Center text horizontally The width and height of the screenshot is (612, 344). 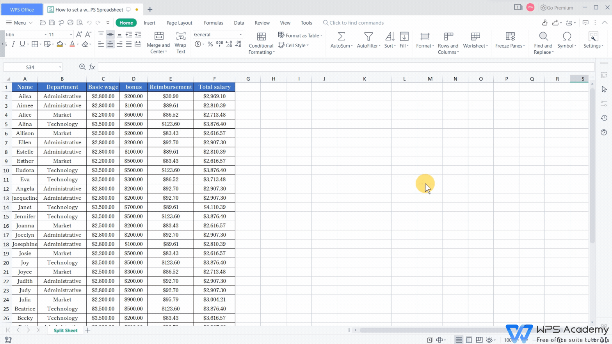pos(110,44)
